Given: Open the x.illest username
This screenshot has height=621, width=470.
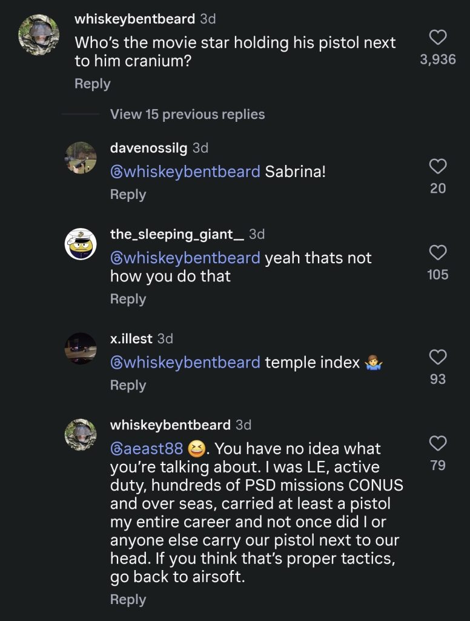Looking at the screenshot, I should pyautogui.click(x=131, y=338).
